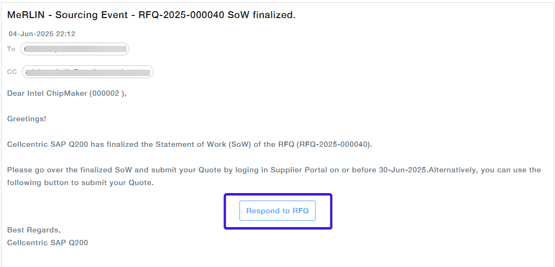Viewport: 555px width, 267px height.
Task: Click the "Best Regards," closing line
Action: pyautogui.click(x=34, y=230)
